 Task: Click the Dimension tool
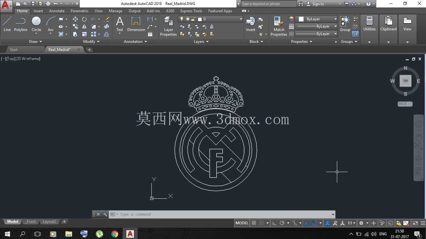(x=136, y=24)
